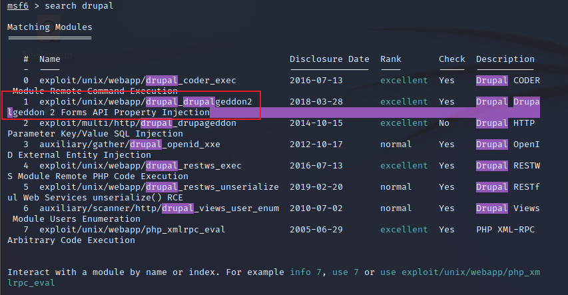
Task: Click the 'info 7' example command
Action: 306,272
